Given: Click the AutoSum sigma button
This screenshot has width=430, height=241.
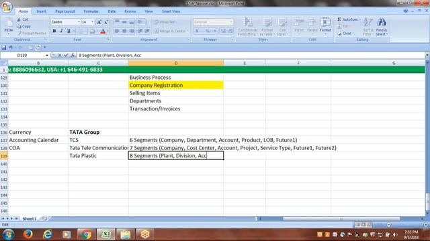Looking at the screenshot, I should coord(348,19).
